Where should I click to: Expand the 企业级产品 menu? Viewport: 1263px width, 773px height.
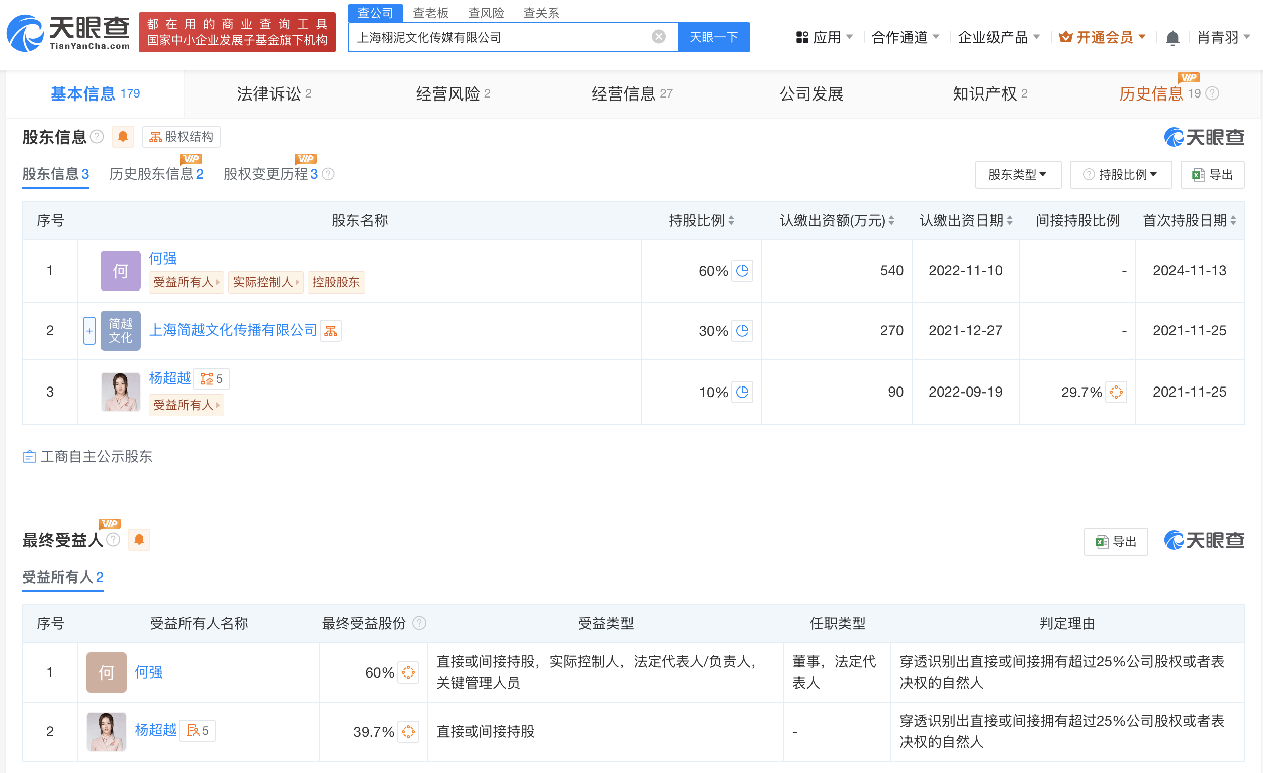[999, 37]
